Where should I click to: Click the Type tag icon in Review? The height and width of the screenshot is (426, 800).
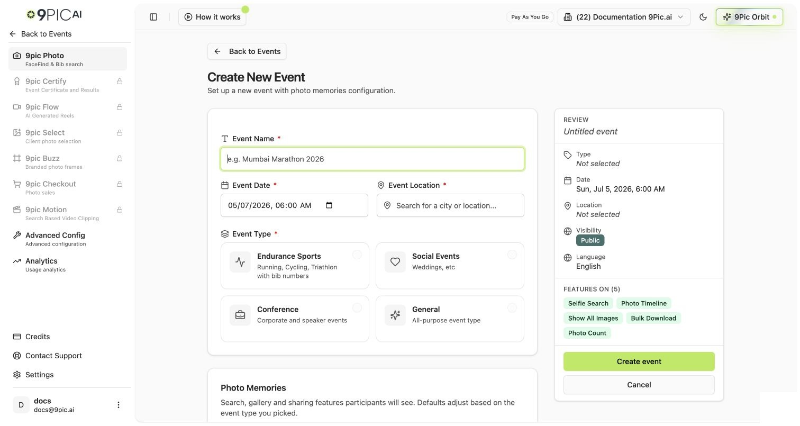click(x=568, y=155)
